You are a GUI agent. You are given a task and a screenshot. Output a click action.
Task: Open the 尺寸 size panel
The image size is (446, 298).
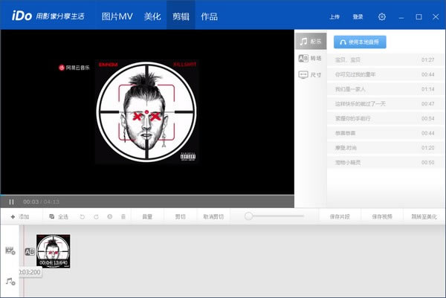tap(311, 75)
